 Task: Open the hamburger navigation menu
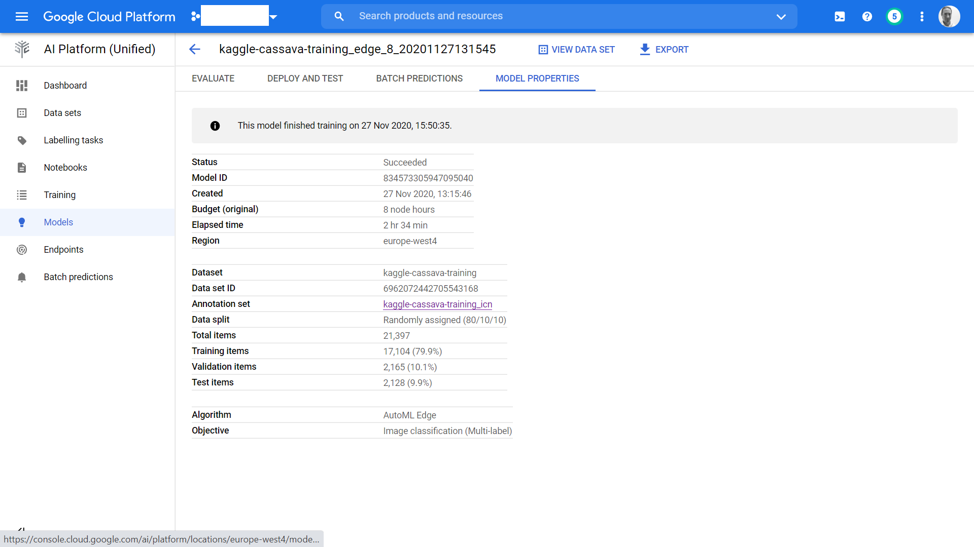pos(21,16)
